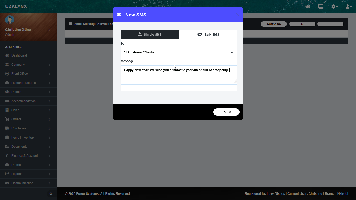
Task: Click the monitor display icon in header
Action: coord(321,7)
